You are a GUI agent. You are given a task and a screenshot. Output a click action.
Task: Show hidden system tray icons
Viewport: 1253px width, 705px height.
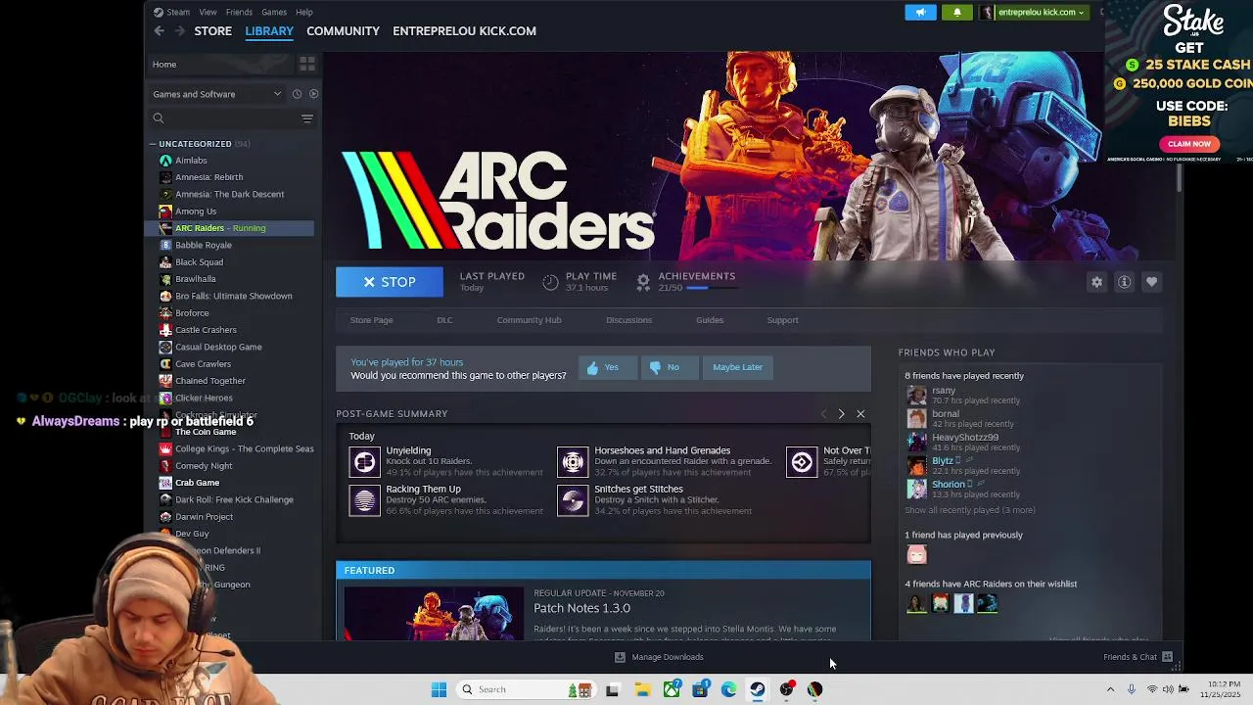[x=1110, y=689]
